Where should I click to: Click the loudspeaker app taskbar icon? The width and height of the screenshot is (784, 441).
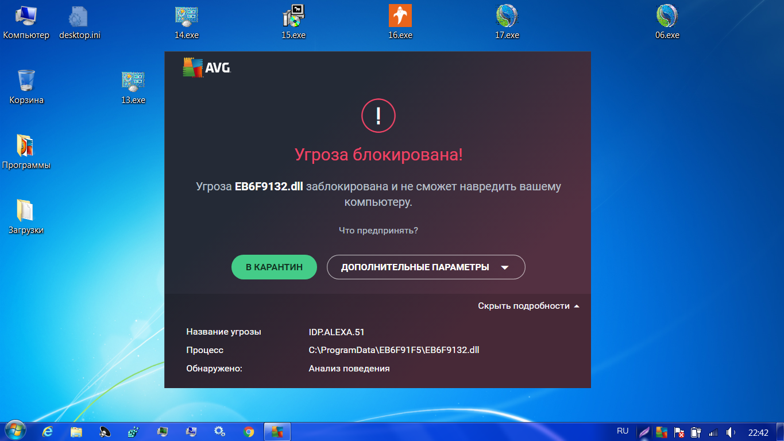pyautogui.click(x=105, y=431)
